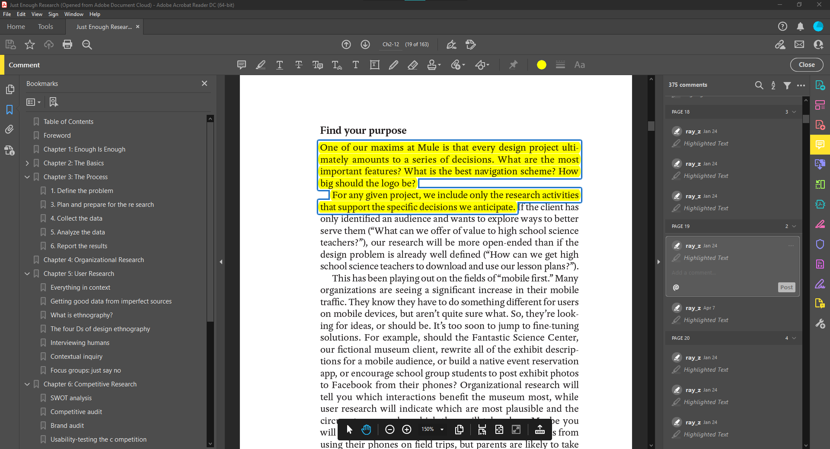The height and width of the screenshot is (449, 830).
Task: Select the eraser tool
Action: 413,65
